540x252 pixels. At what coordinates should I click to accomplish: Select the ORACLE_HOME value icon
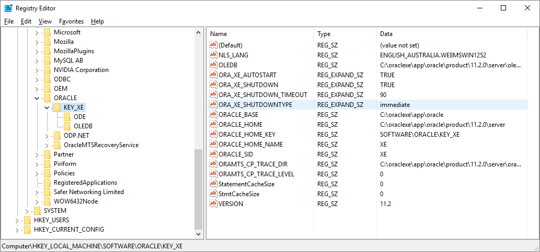coord(213,124)
